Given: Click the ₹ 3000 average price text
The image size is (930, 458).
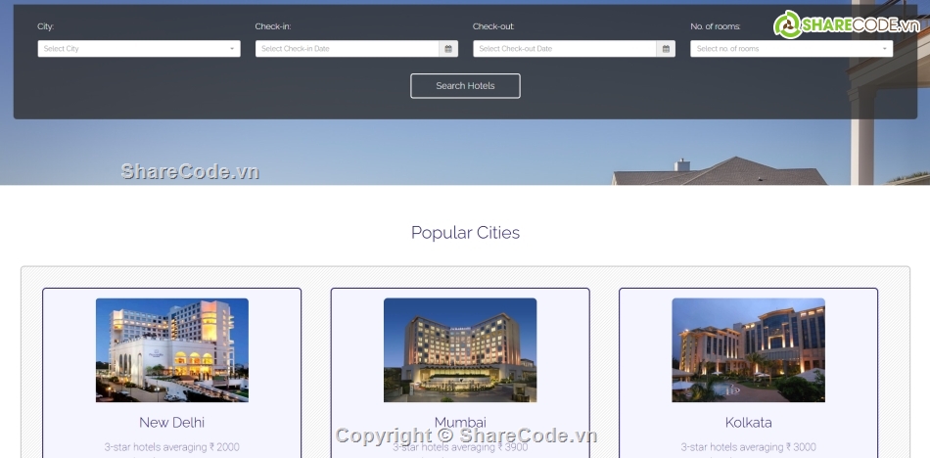Looking at the screenshot, I should 800,447.
